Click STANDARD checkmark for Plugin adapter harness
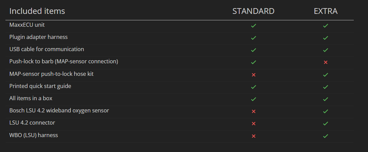Screen dimensions: 368x152 (x=253, y=38)
